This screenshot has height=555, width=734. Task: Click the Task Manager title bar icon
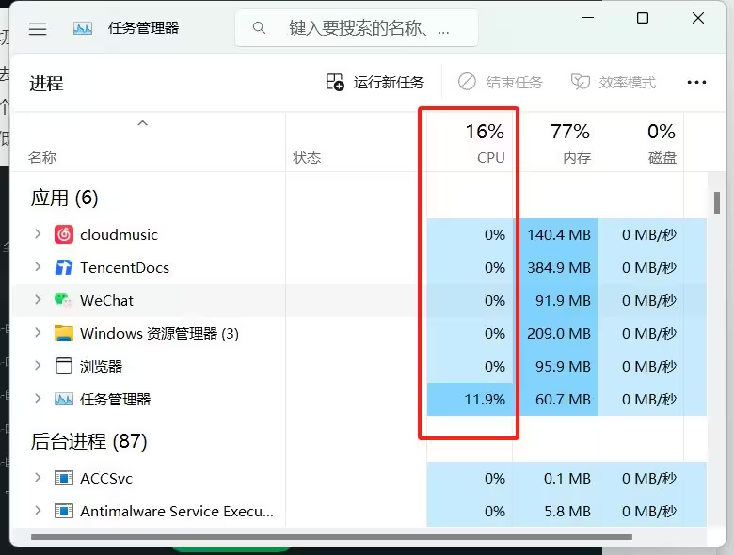(x=83, y=29)
